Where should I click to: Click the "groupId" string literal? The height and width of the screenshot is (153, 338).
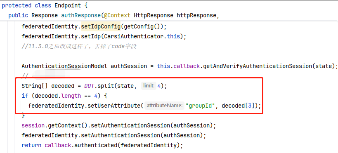200,106
